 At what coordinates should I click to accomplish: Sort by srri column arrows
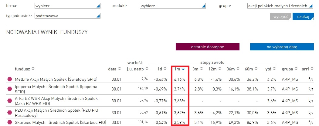click(312, 69)
